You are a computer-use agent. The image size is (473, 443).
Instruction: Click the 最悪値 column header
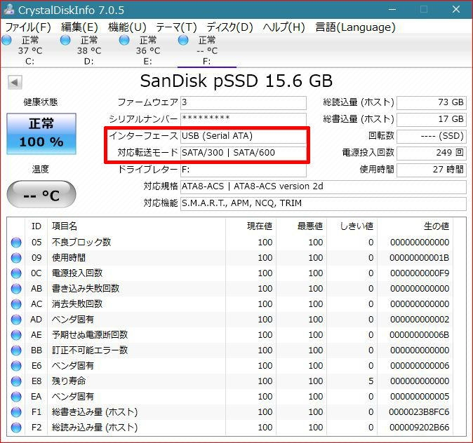pyautogui.click(x=301, y=226)
